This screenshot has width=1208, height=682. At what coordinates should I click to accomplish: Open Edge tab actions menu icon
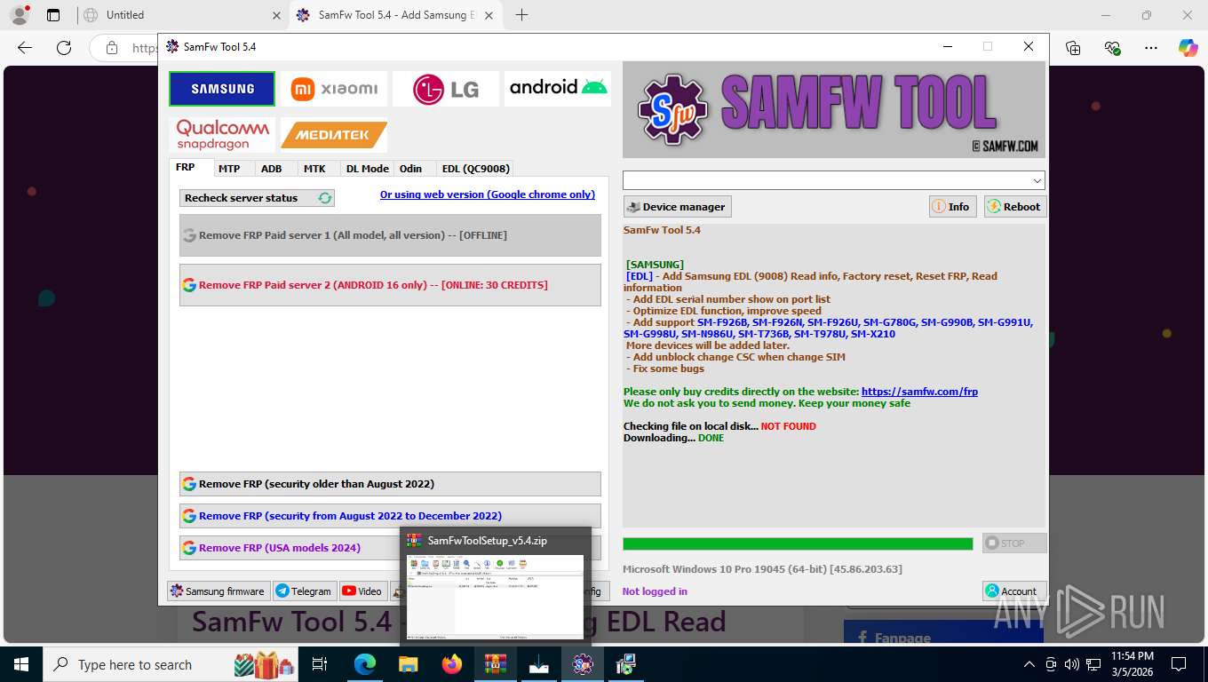pos(53,15)
